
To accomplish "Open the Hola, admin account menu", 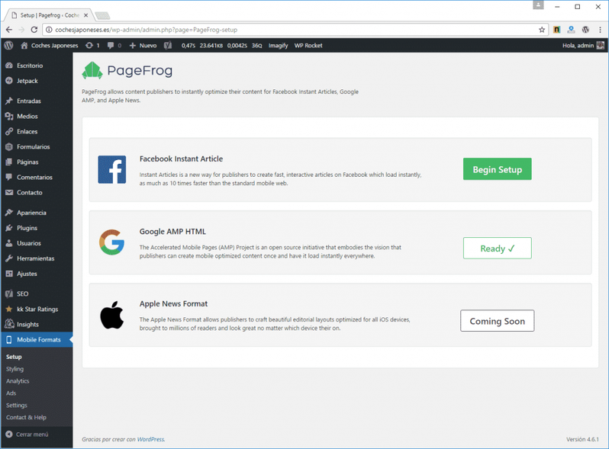I will point(583,46).
